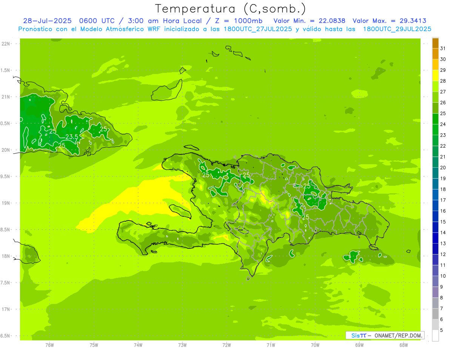
Task: Click the "73W" longitude axis label
Action: (182, 345)
